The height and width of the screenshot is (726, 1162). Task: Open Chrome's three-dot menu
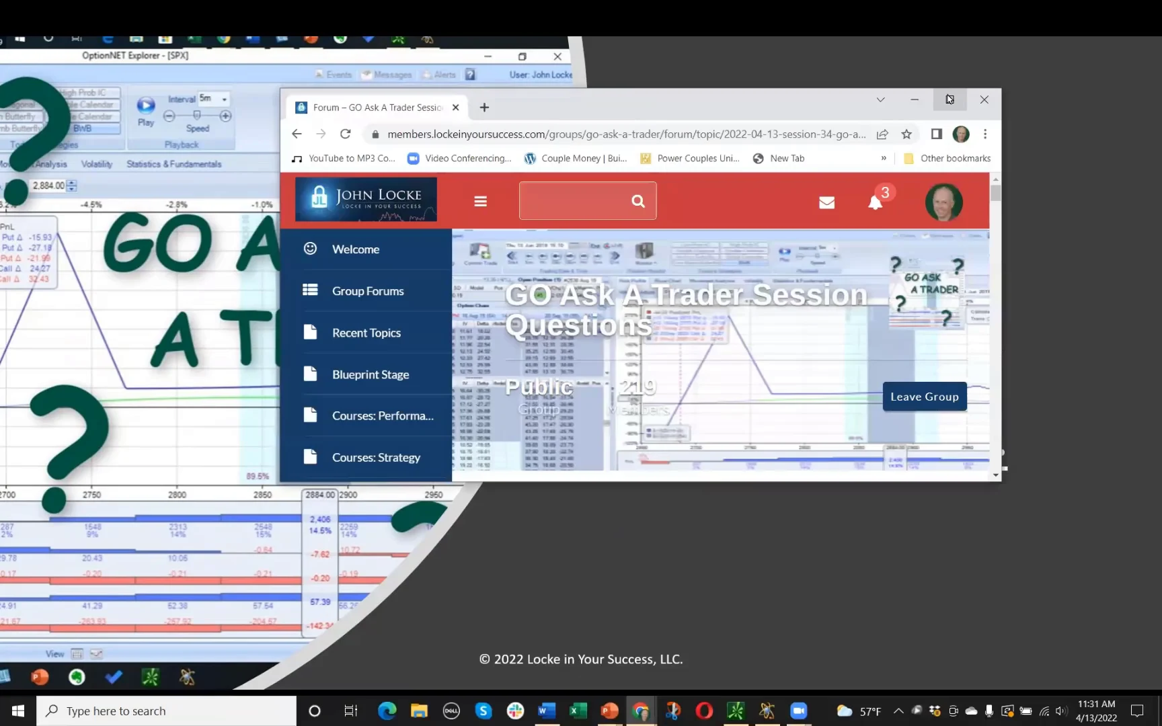[985, 134]
